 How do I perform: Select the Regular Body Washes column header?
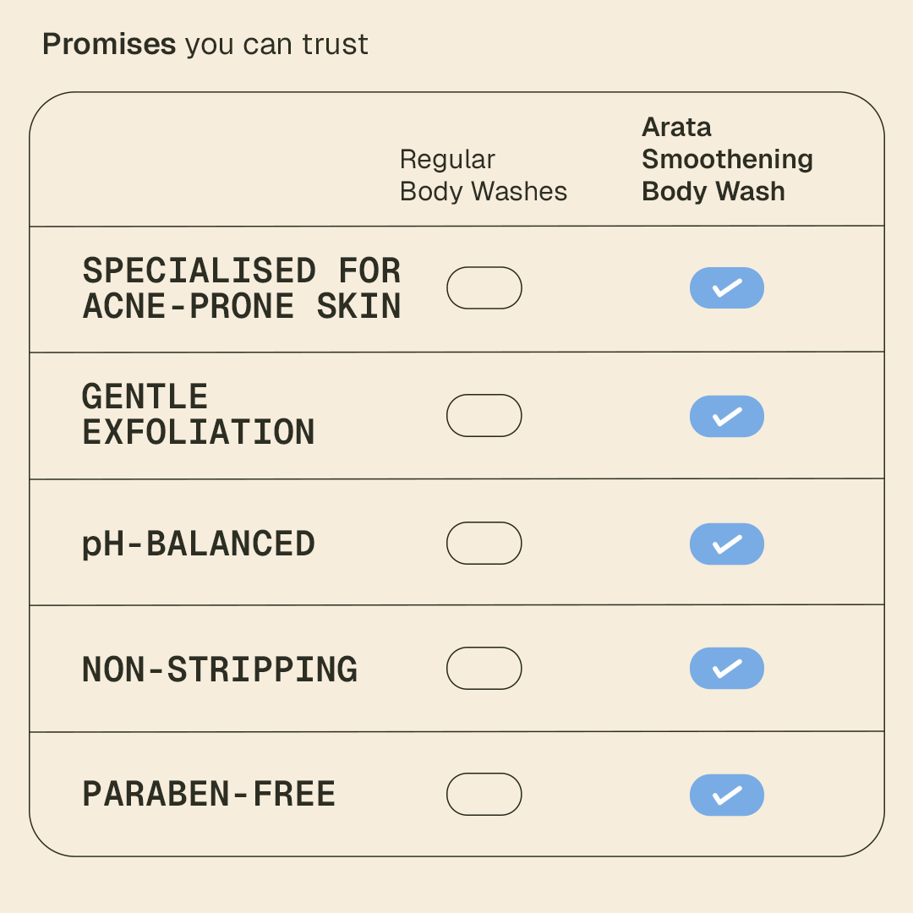pos(483,175)
